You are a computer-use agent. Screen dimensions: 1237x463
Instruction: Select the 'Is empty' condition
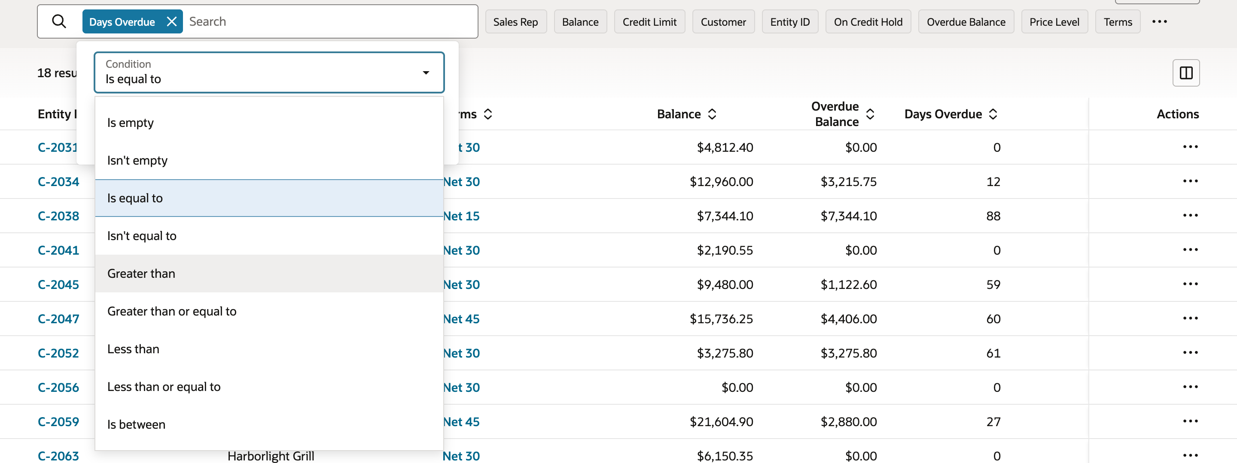(269, 123)
